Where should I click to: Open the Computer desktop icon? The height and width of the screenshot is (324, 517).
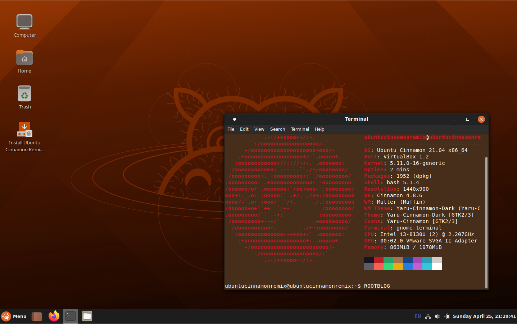[24, 22]
